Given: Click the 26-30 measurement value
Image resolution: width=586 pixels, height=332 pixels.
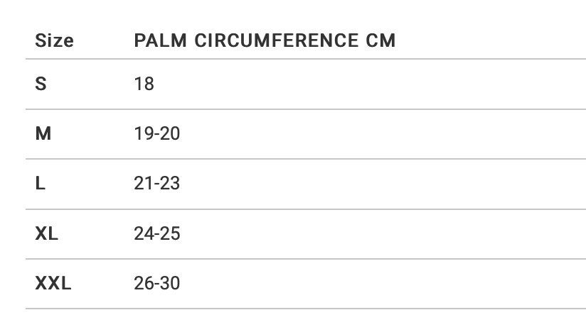Looking at the screenshot, I should click(156, 284).
